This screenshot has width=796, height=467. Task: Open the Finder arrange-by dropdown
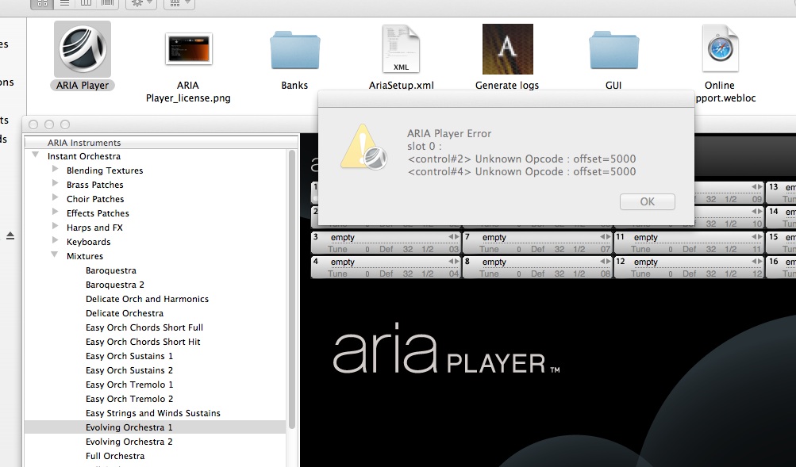[179, 4]
